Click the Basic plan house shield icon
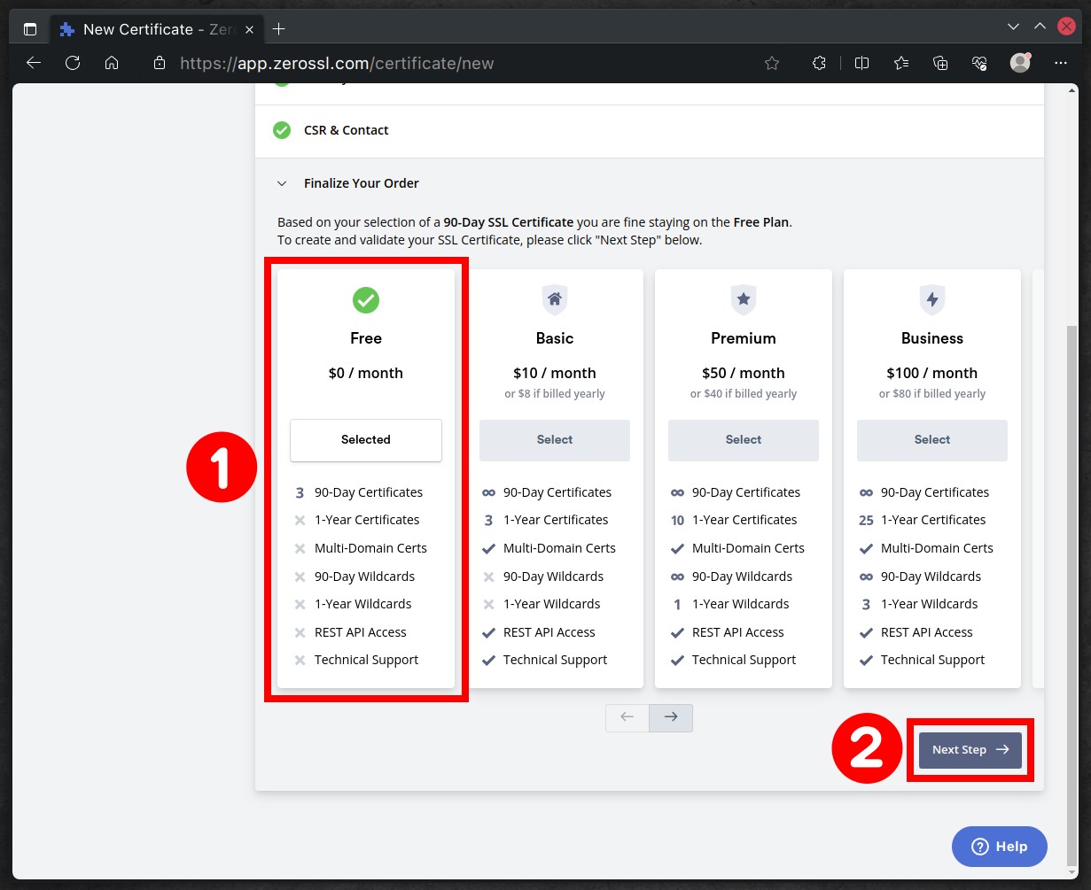The image size is (1091, 890). (555, 300)
